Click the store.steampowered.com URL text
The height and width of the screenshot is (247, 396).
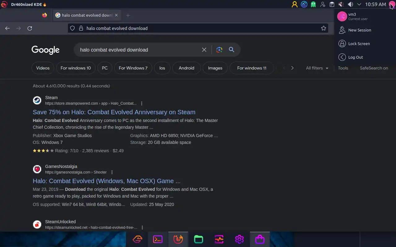point(91,103)
